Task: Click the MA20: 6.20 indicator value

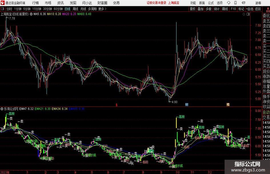Action: click(69, 14)
